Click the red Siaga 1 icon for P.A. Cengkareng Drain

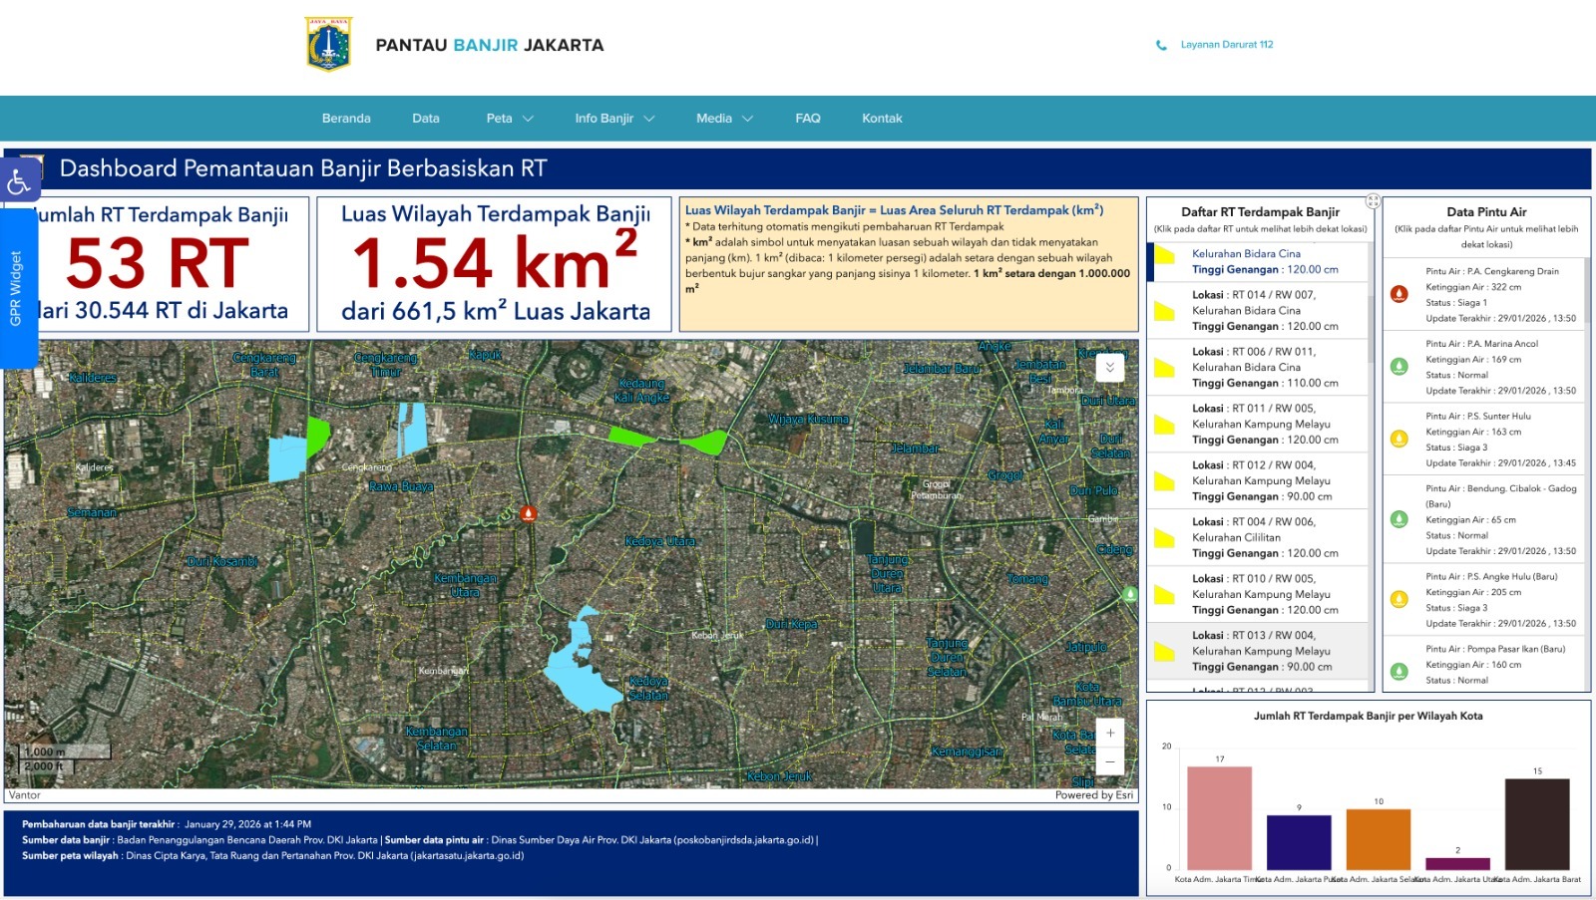click(x=1398, y=294)
